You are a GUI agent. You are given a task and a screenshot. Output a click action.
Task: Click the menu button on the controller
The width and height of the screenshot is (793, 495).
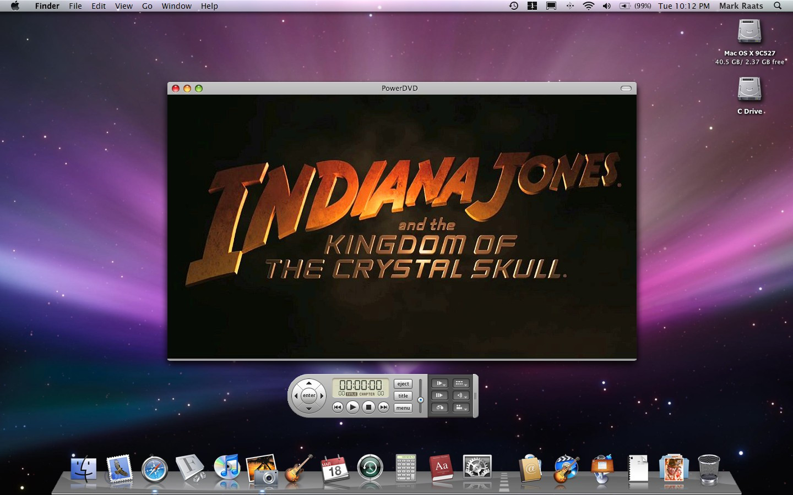coord(403,408)
